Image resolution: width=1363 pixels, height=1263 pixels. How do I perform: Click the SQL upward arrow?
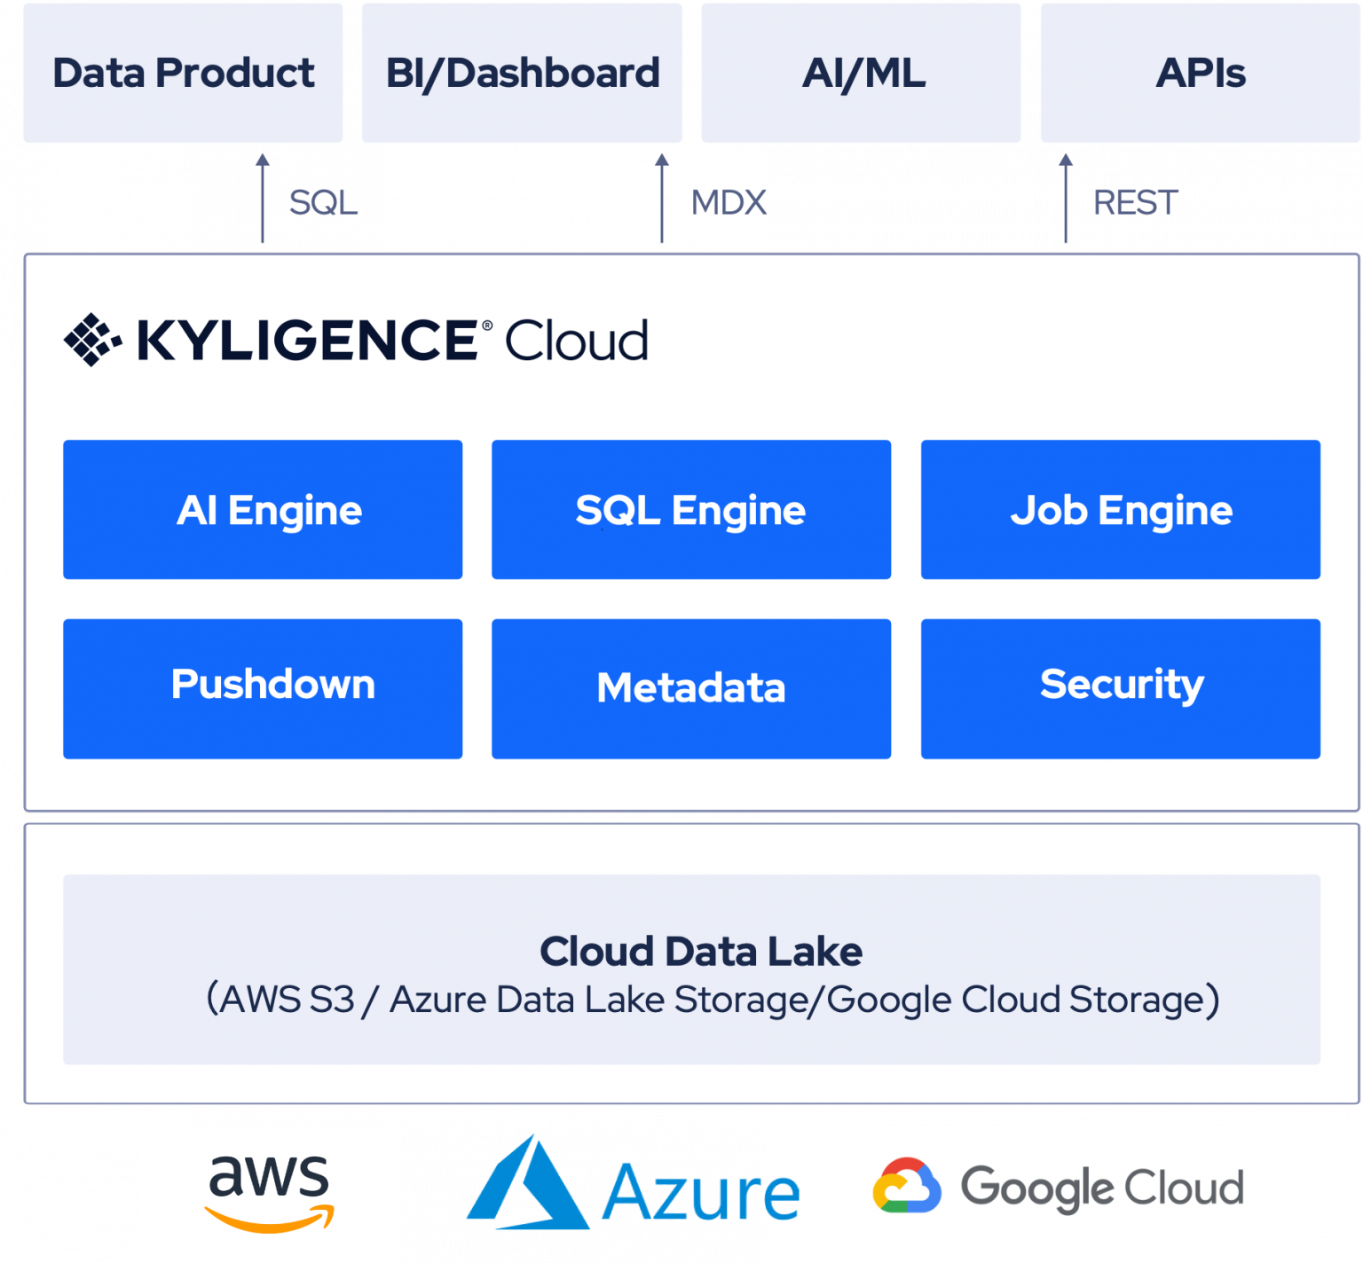pyautogui.click(x=262, y=197)
